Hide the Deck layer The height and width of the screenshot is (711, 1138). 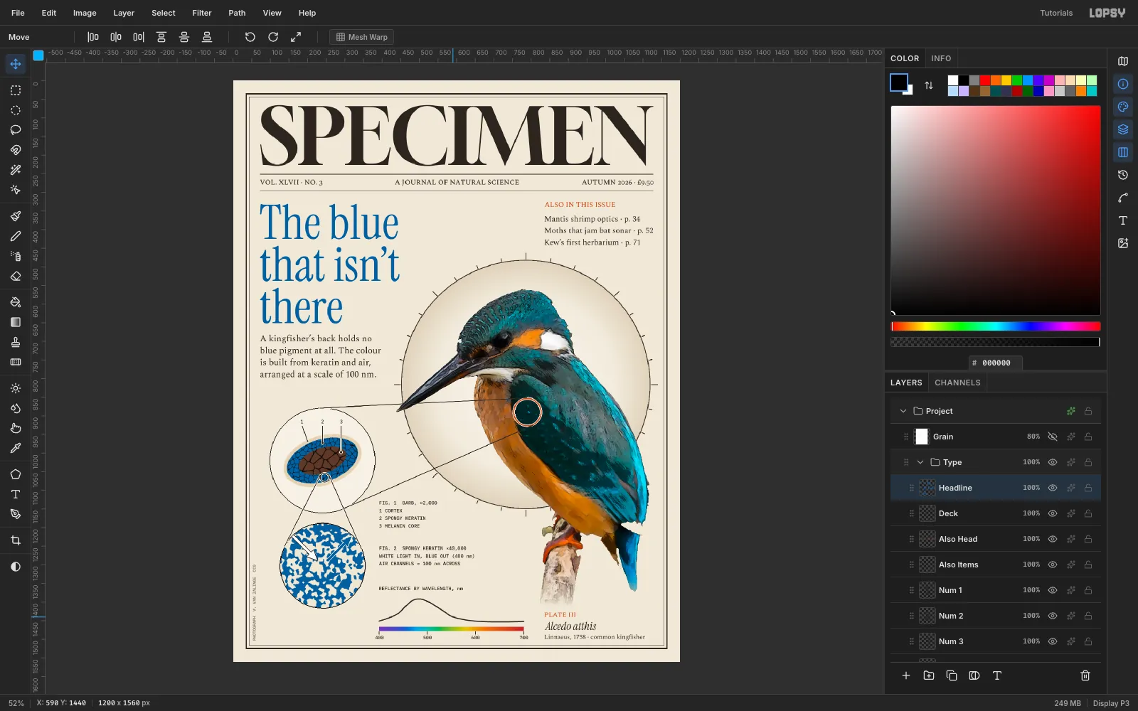1053,513
